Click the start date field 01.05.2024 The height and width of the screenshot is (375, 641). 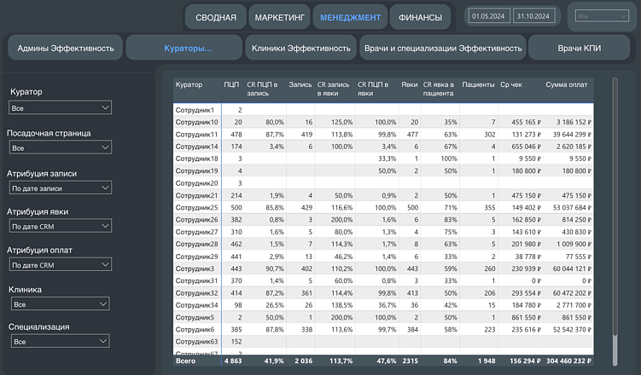[488, 16]
